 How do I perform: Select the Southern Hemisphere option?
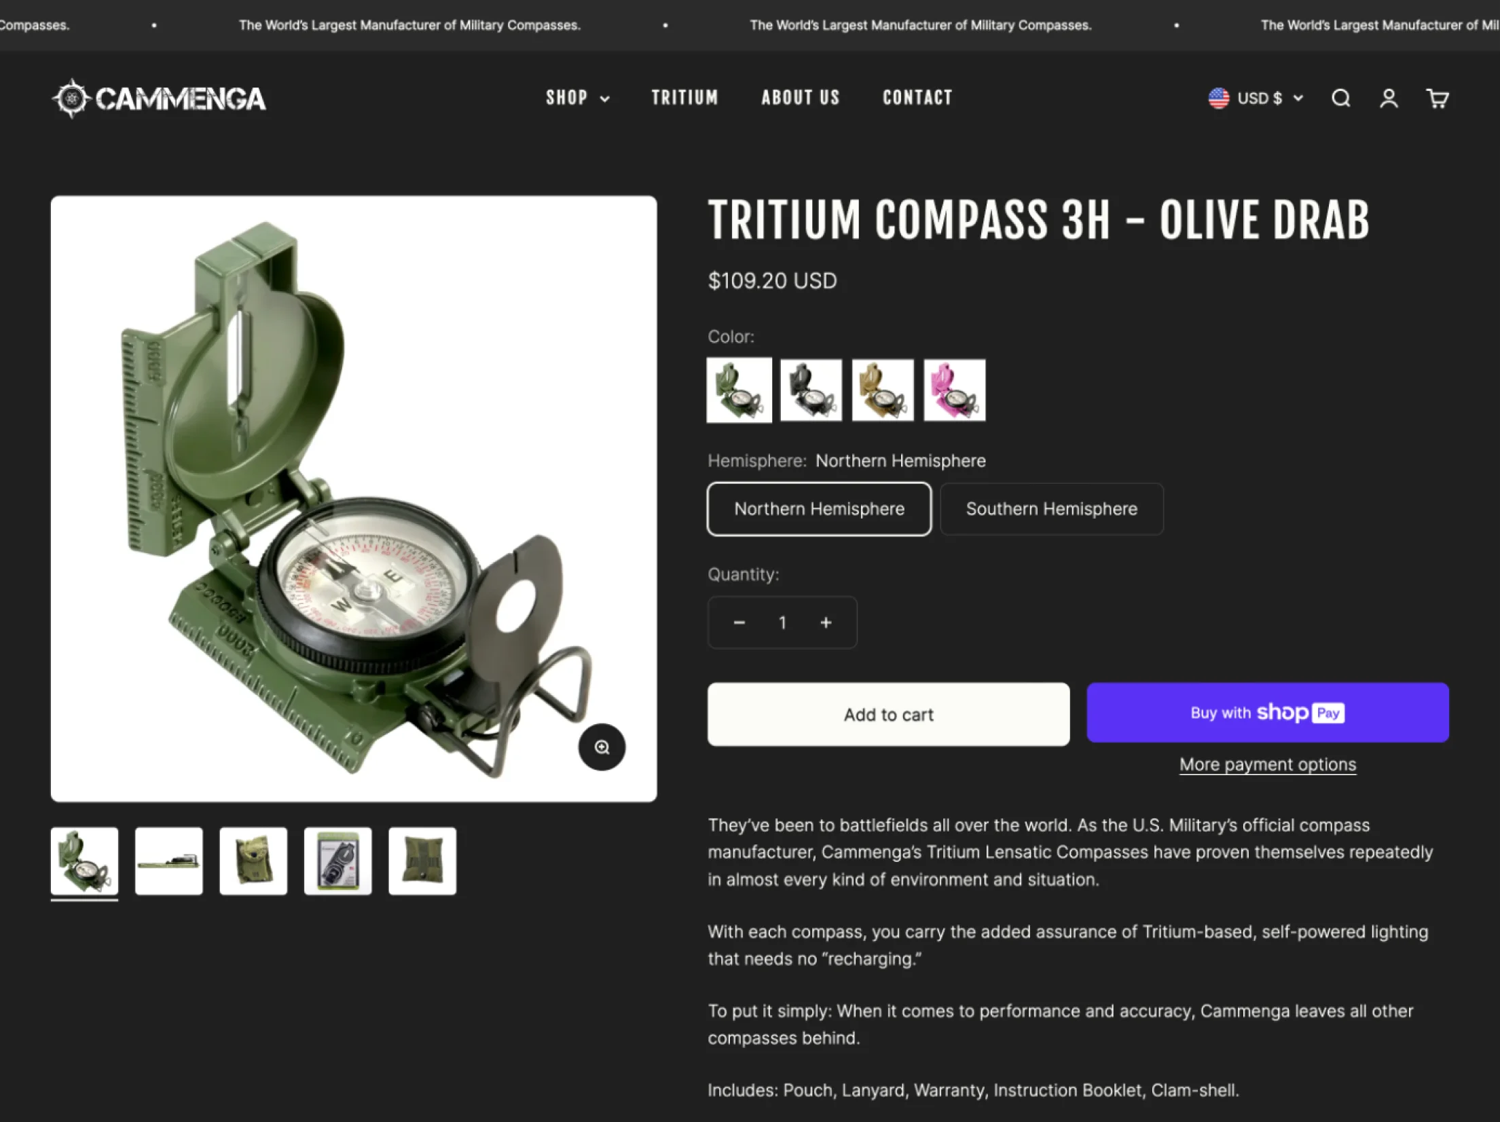point(1051,509)
